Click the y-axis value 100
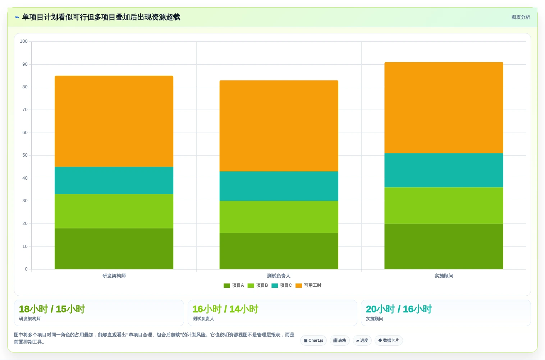The height and width of the screenshot is (360, 545). tap(24, 41)
